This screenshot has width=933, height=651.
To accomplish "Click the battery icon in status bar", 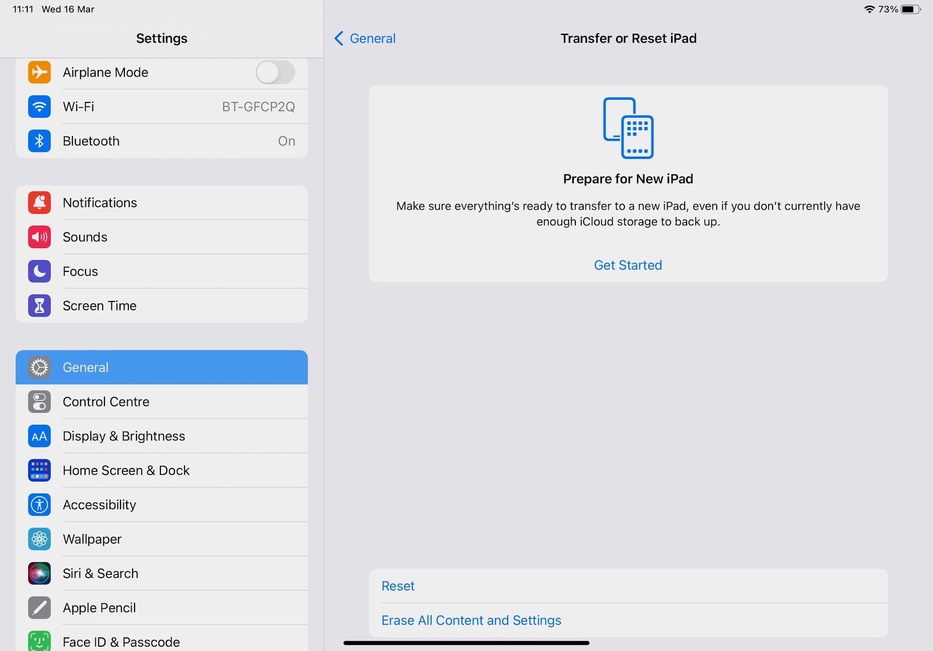I will point(911,9).
